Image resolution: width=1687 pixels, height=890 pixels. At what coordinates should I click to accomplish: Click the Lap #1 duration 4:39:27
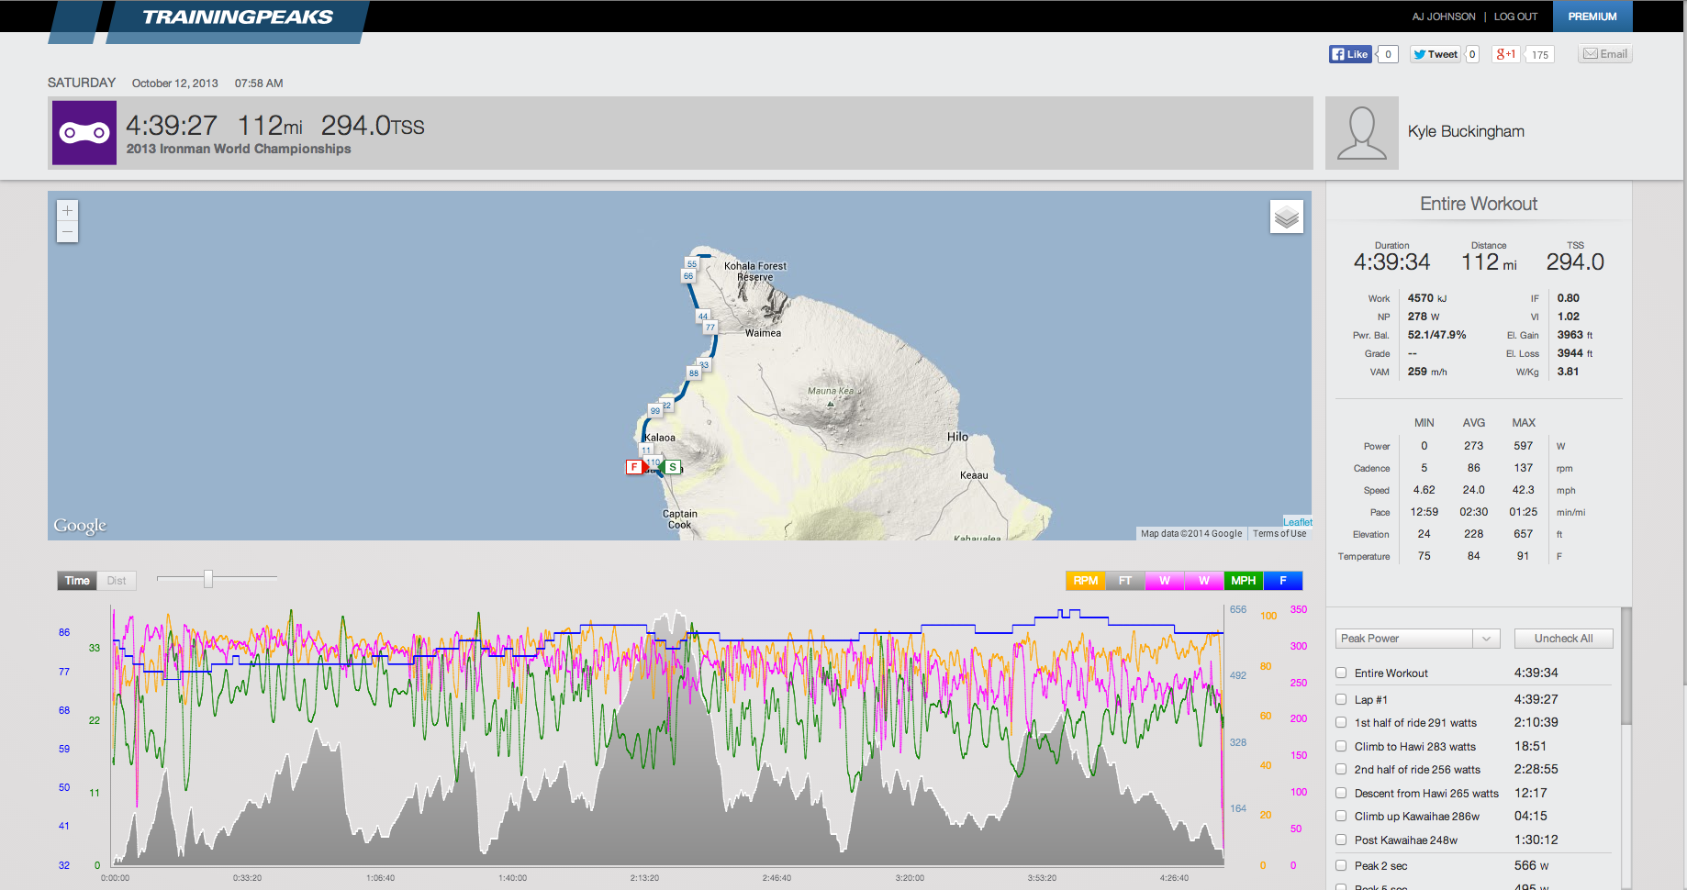1536,699
